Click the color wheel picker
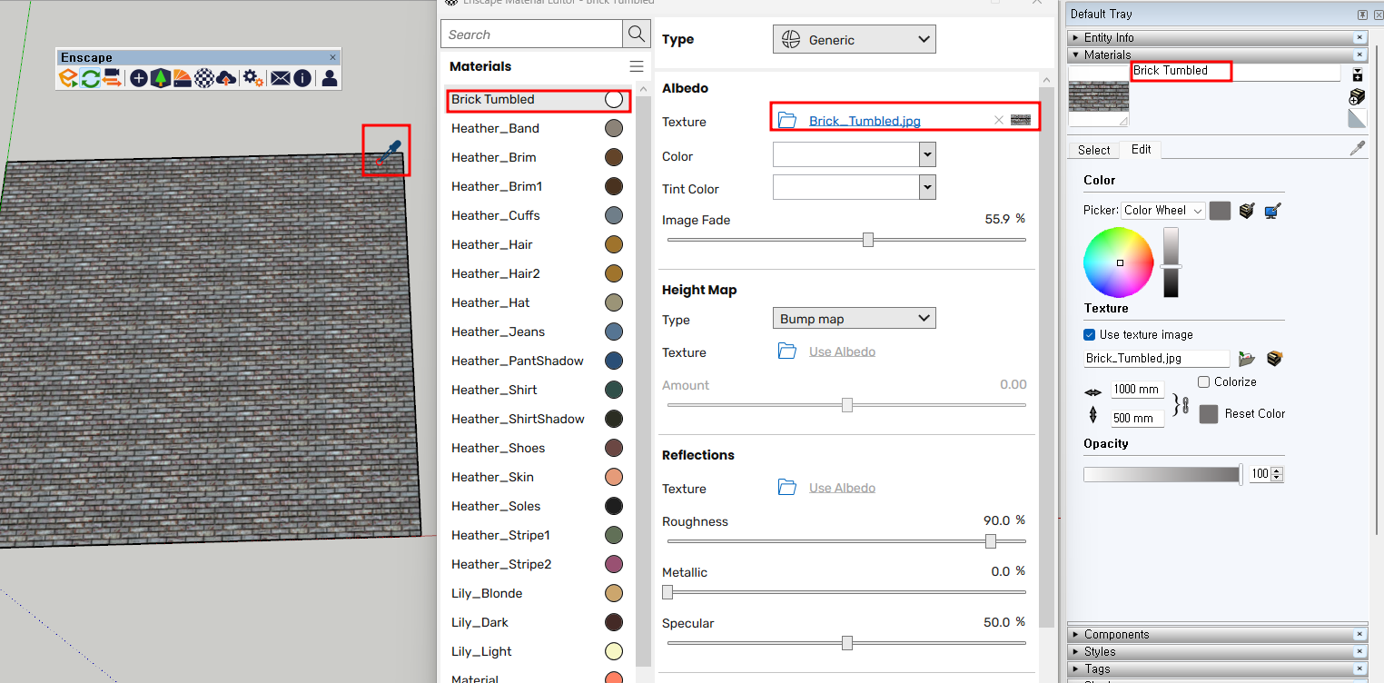Image resolution: width=1384 pixels, height=683 pixels. coord(1119,262)
